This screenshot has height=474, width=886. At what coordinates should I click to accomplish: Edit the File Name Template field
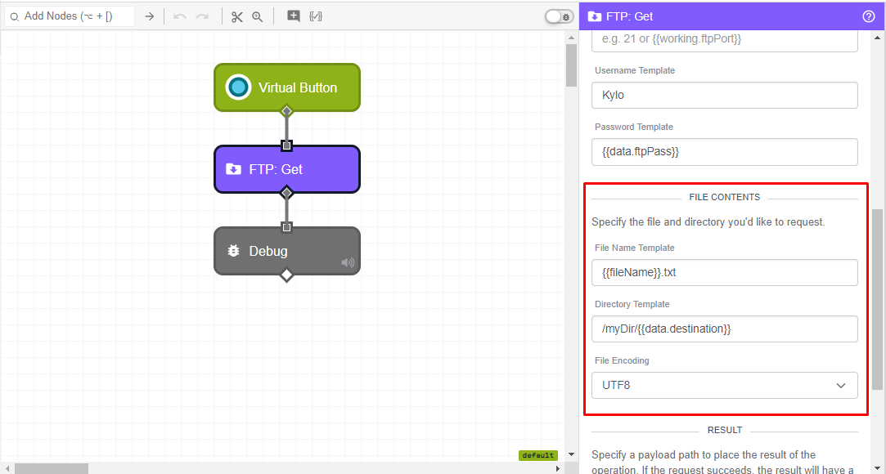coord(724,273)
